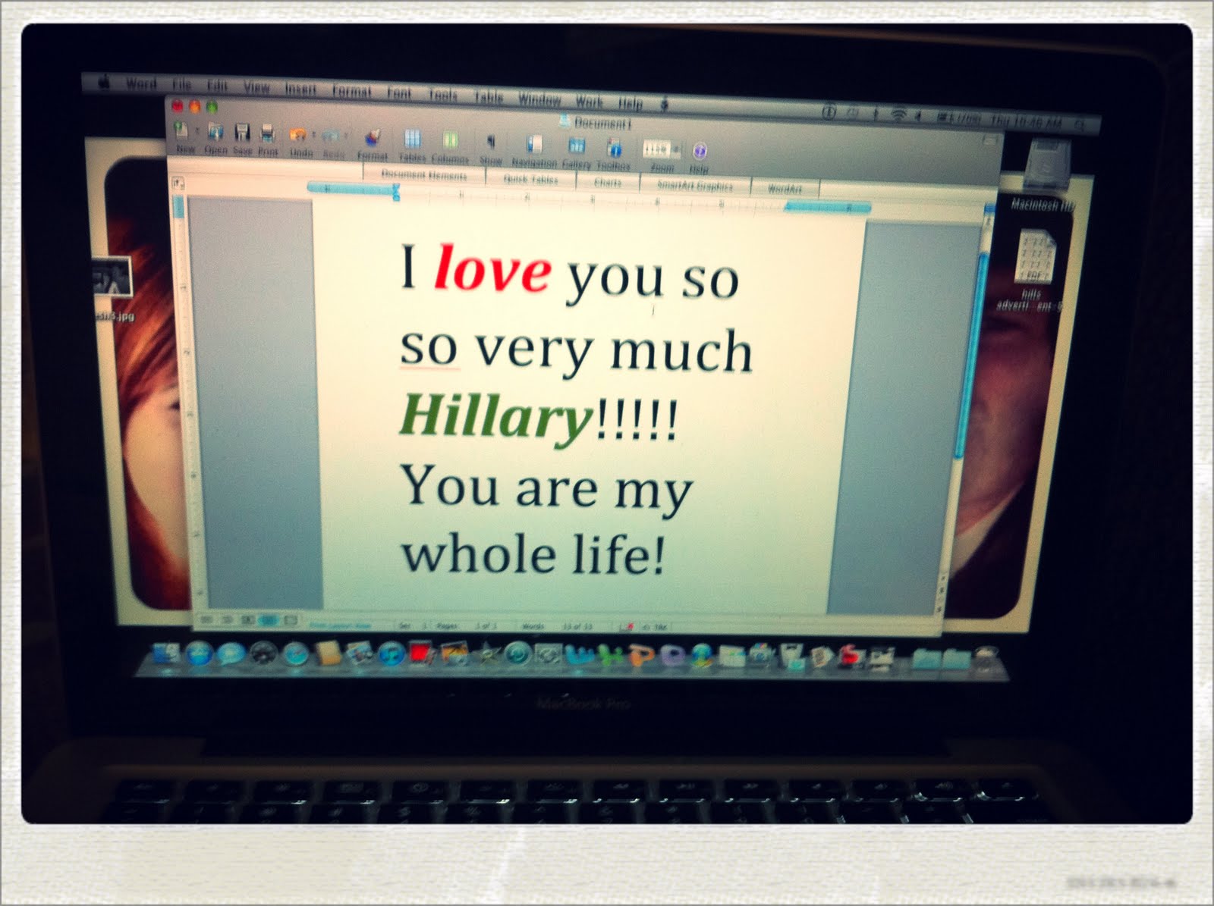
Task: Switch to the Quick Tables tab
Action: tap(531, 180)
